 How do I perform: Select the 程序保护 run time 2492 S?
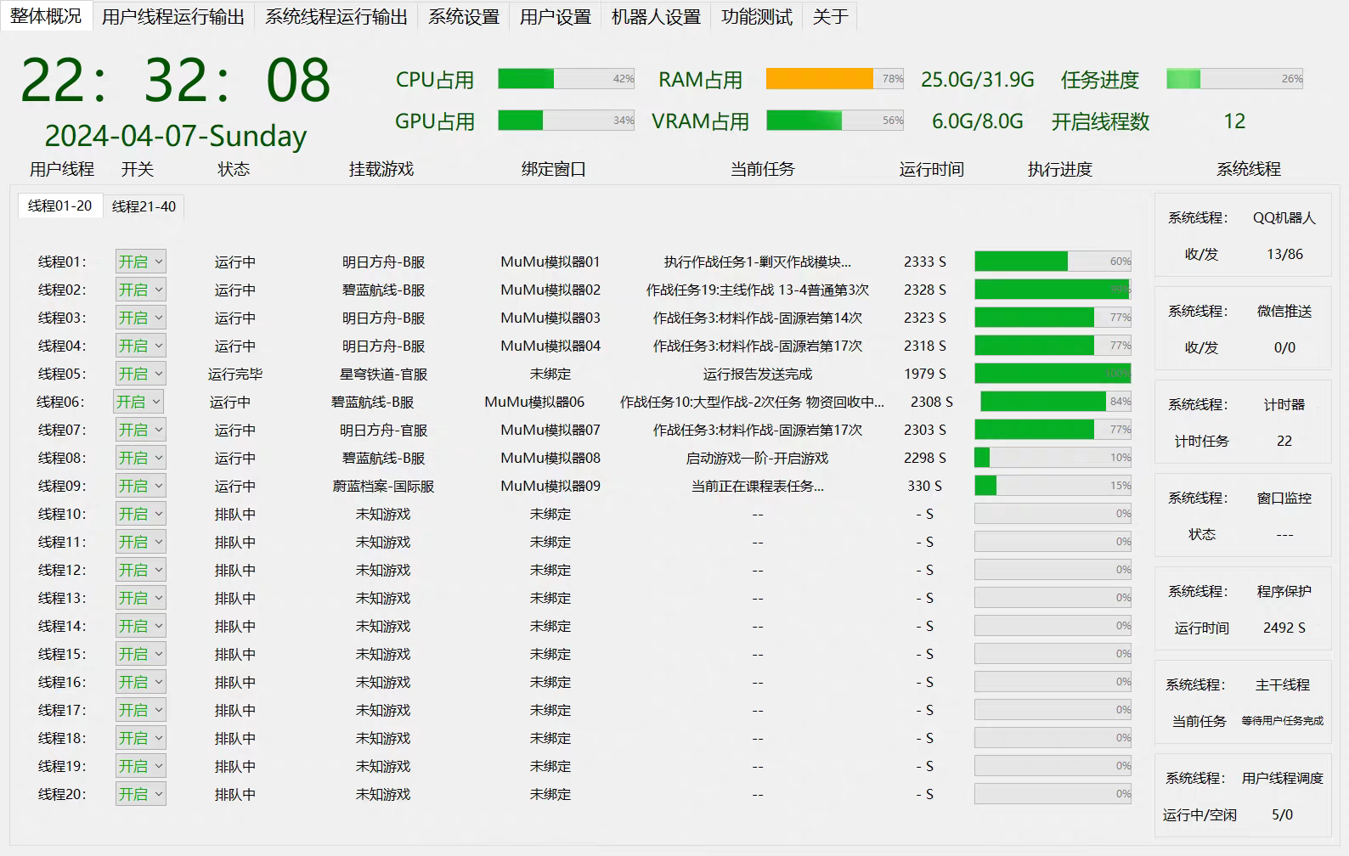[x=1284, y=628]
